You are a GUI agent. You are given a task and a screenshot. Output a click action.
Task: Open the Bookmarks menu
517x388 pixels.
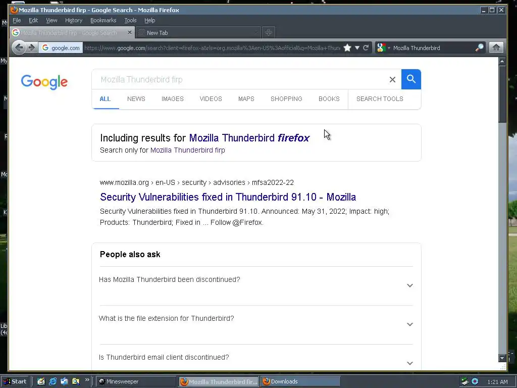coord(103,20)
